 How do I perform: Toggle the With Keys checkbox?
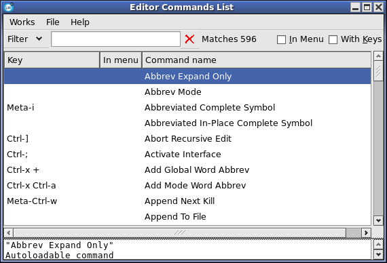tap(333, 39)
